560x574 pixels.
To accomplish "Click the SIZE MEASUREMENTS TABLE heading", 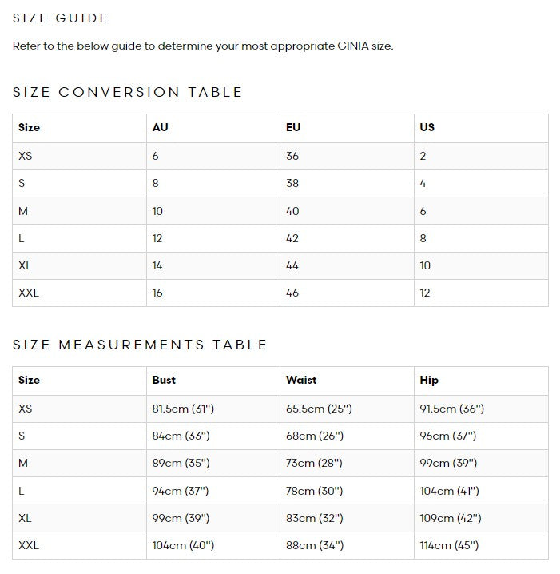I will coord(140,345).
